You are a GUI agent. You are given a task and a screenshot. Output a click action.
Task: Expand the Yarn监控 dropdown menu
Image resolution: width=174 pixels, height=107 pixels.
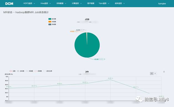pyautogui.click(x=104, y=3)
